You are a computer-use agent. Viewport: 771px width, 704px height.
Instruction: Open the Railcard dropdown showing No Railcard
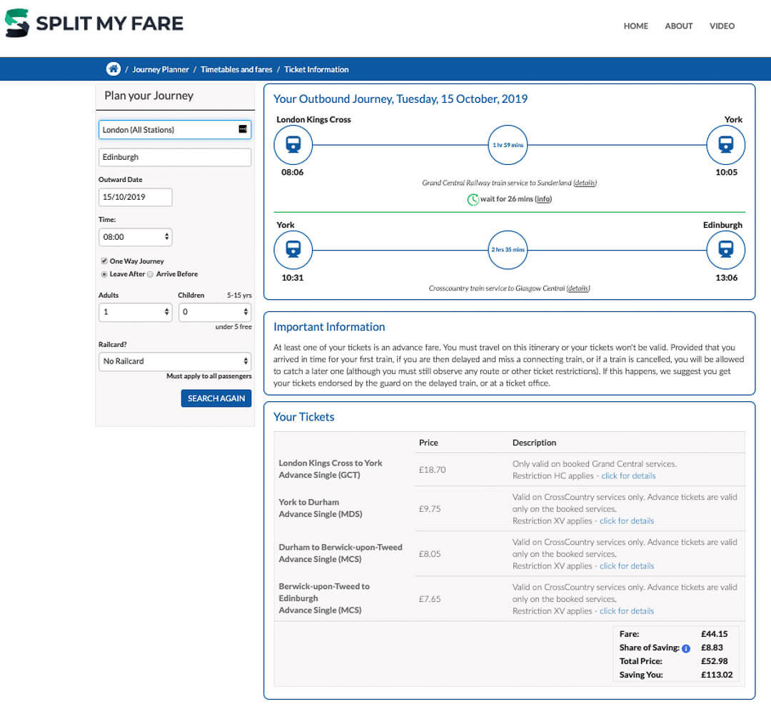(x=175, y=361)
